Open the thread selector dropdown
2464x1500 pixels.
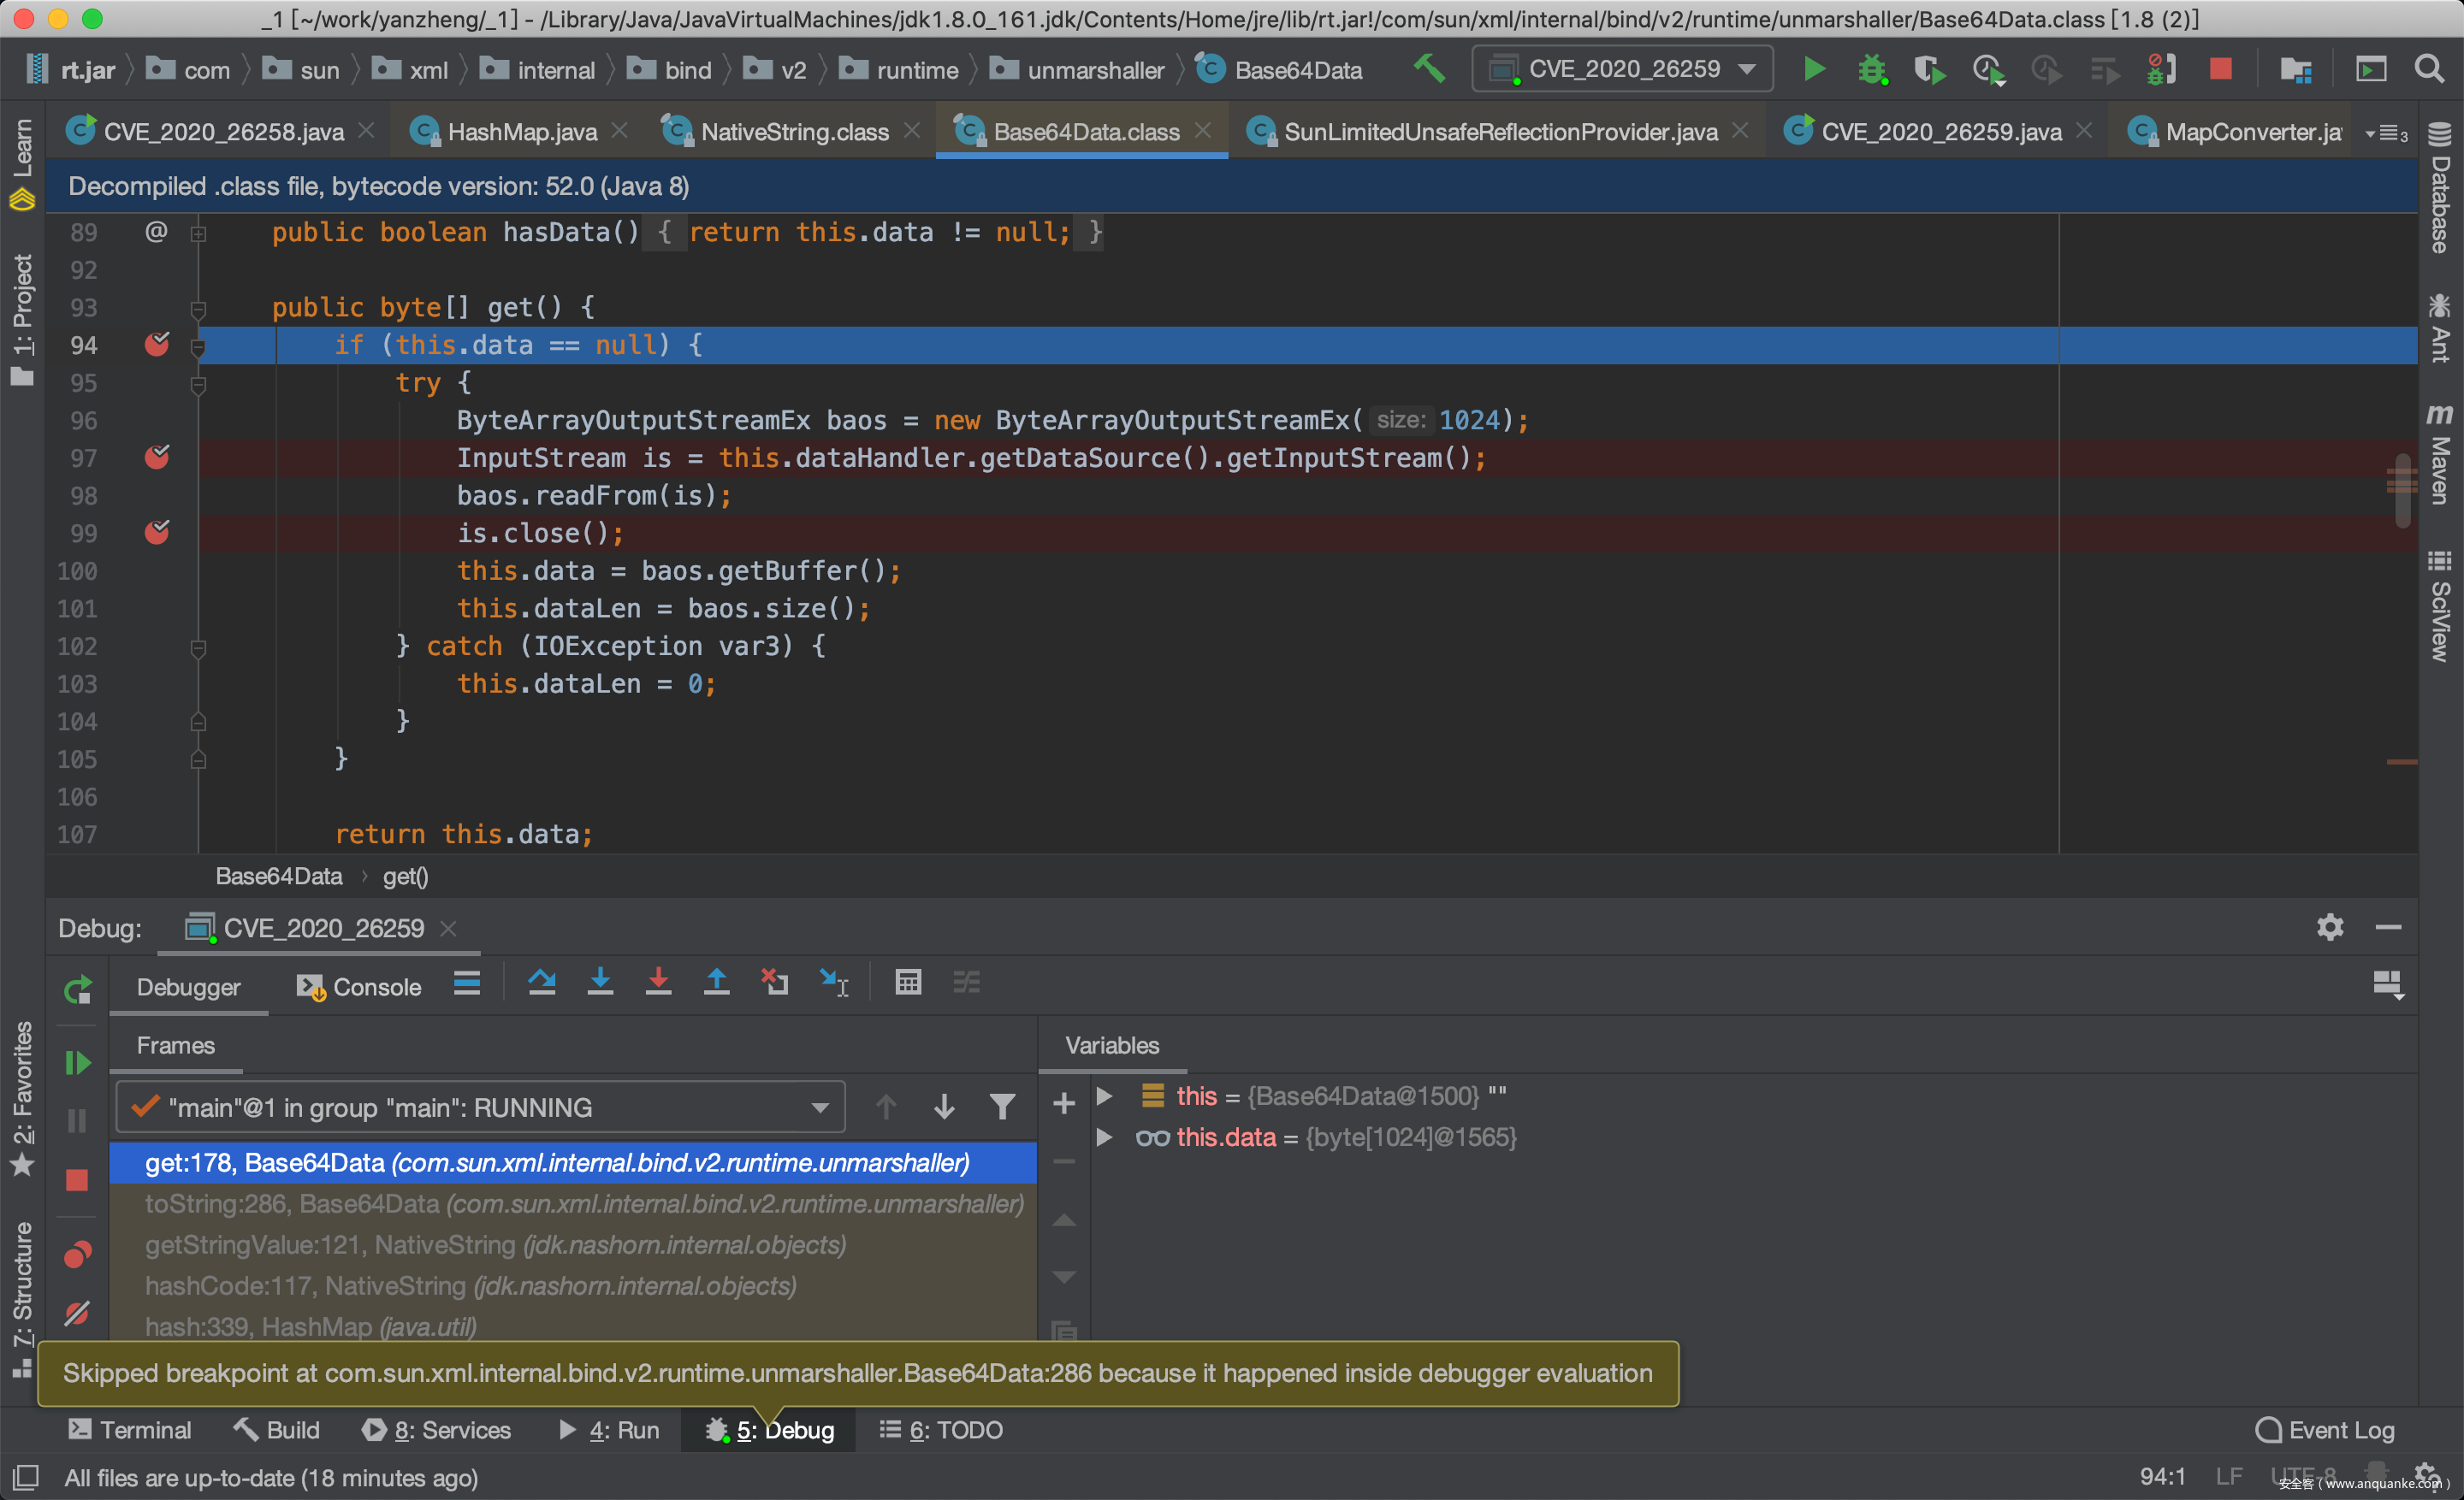tap(481, 1107)
